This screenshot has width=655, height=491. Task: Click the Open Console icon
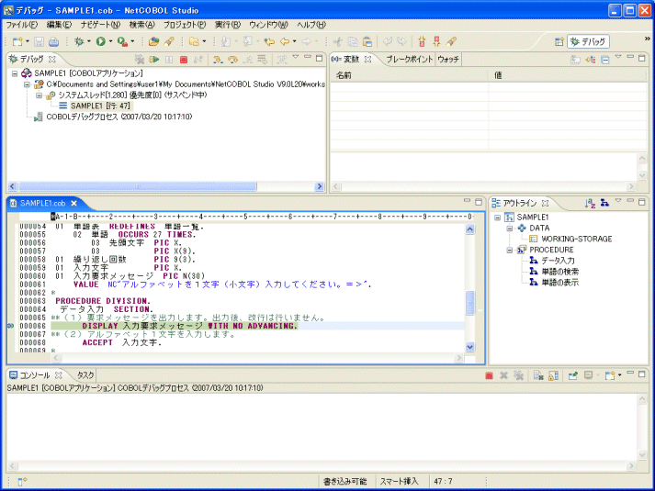[x=610, y=375]
